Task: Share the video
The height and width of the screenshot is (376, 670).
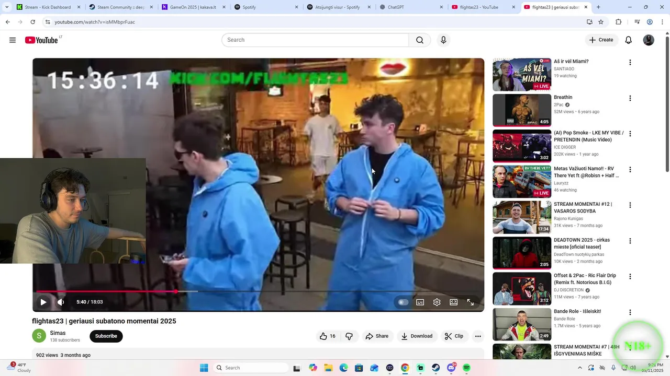Action: (x=377, y=336)
